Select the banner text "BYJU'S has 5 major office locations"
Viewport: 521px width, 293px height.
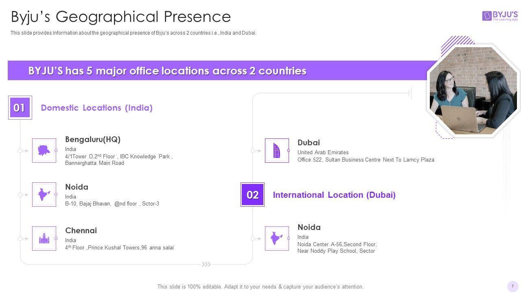[x=167, y=71]
